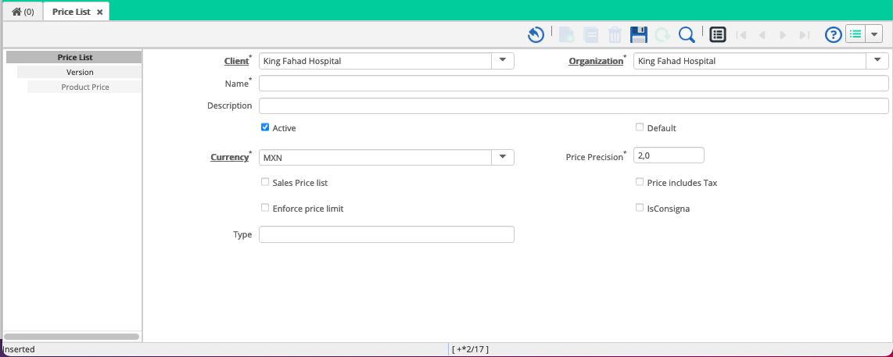The width and height of the screenshot is (893, 357).
Task: Focus the Description input field
Action: point(573,106)
